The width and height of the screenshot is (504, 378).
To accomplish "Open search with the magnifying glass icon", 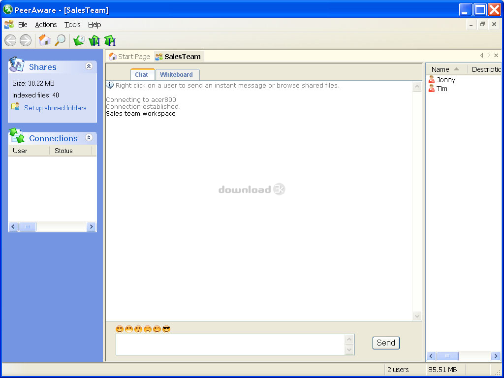I will (60, 40).
